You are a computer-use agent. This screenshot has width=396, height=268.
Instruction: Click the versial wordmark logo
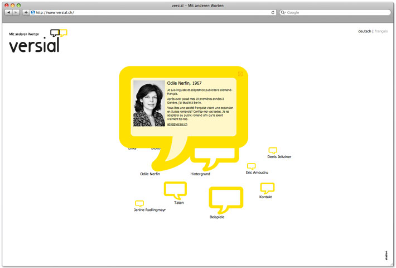click(35, 46)
